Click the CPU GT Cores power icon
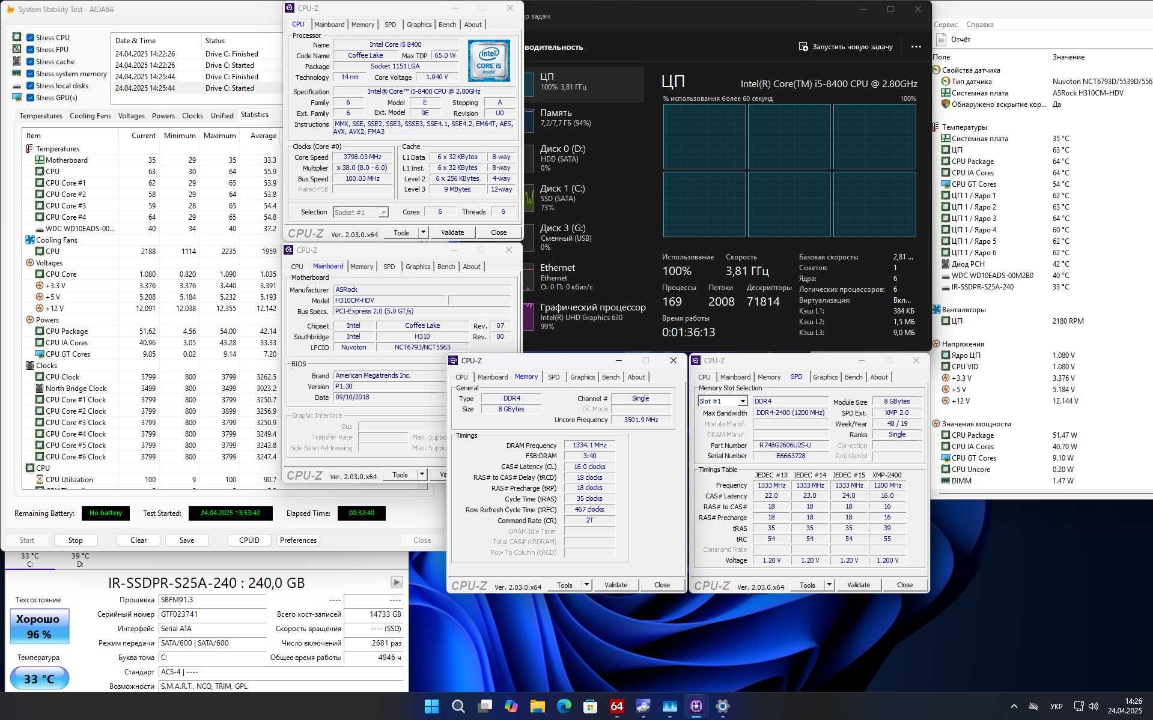 coord(40,354)
